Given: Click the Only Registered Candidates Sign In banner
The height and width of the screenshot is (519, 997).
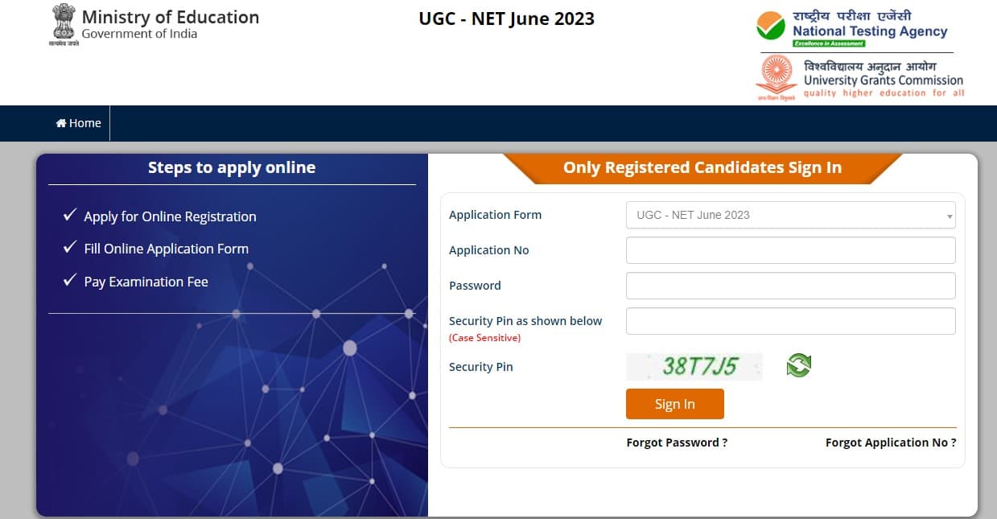Looking at the screenshot, I should pos(700,167).
